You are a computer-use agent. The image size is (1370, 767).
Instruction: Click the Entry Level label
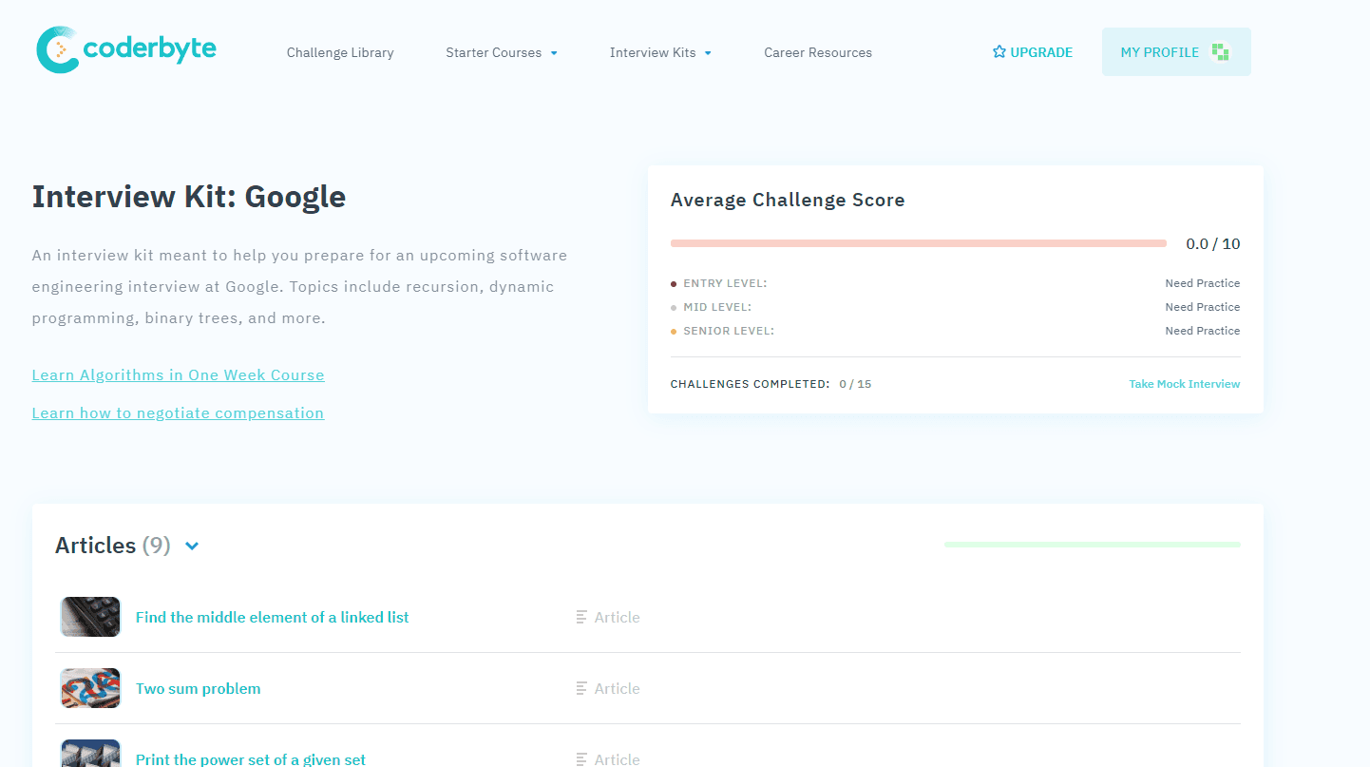[x=725, y=283]
